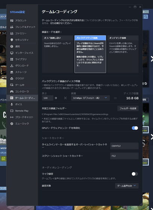The image size is (153, 210).
Task: Click the F12 screenshot shortcut field
Action: click(124, 156)
